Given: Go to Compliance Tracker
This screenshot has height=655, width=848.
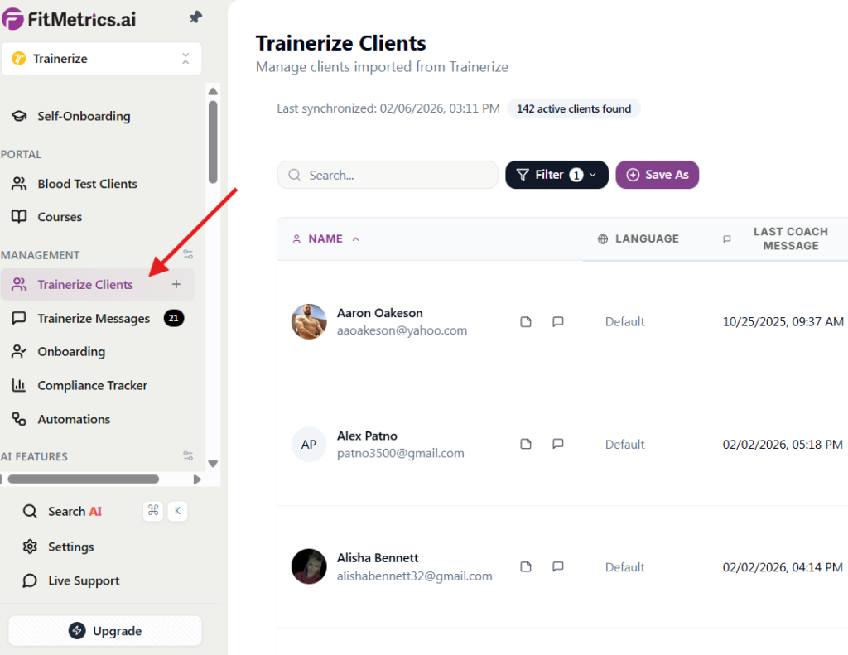Looking at the screenshot, I should click(x=92, y=386).
